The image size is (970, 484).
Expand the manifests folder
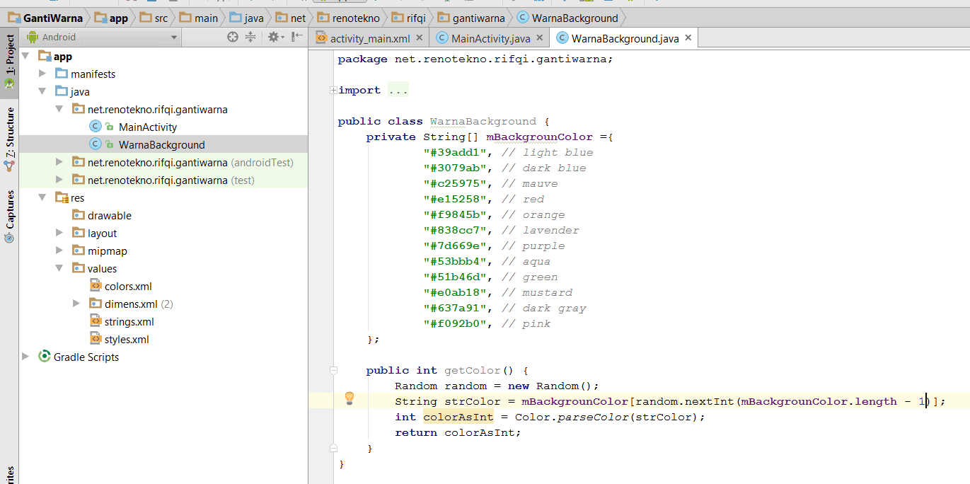(x=42, y=73)
